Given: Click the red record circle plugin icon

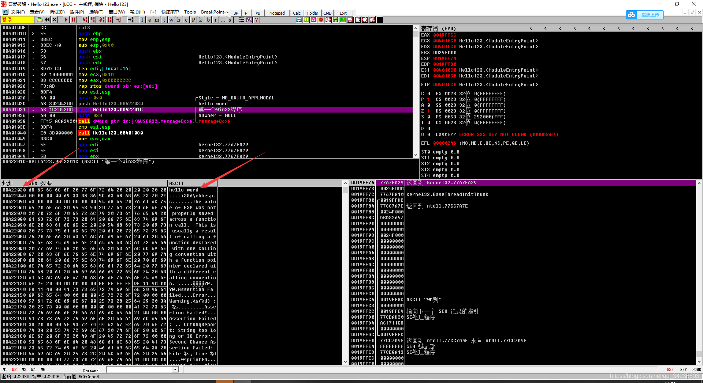Looking at the screenshot, I should pos(321,20).
